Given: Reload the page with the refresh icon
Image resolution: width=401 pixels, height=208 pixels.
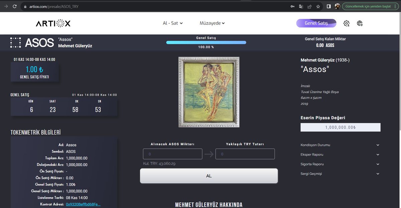Looking at the screenshot, I should pyautogui.click(x=15, y=6).
